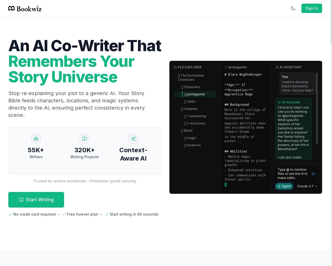The width and height of the screenshot is (332, 266).
Task: Click the File Explorer folder icon
Action: click(175, 67)
